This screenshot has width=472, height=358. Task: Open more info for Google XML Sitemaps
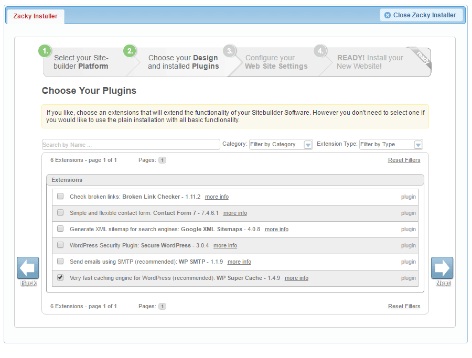[x=276, y=229]
